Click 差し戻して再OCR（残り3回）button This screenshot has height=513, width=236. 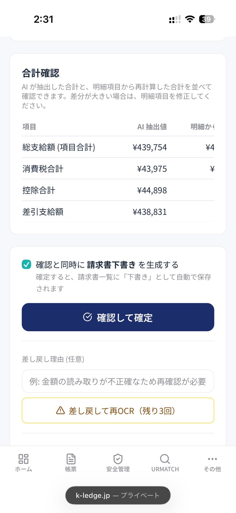pos(118,411)
